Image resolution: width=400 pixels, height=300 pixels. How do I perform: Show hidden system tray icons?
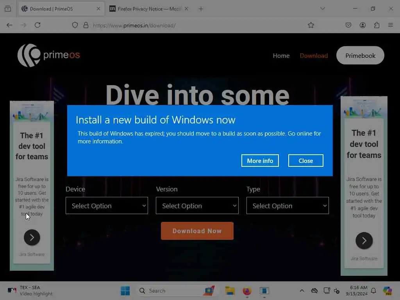[302, 291]
